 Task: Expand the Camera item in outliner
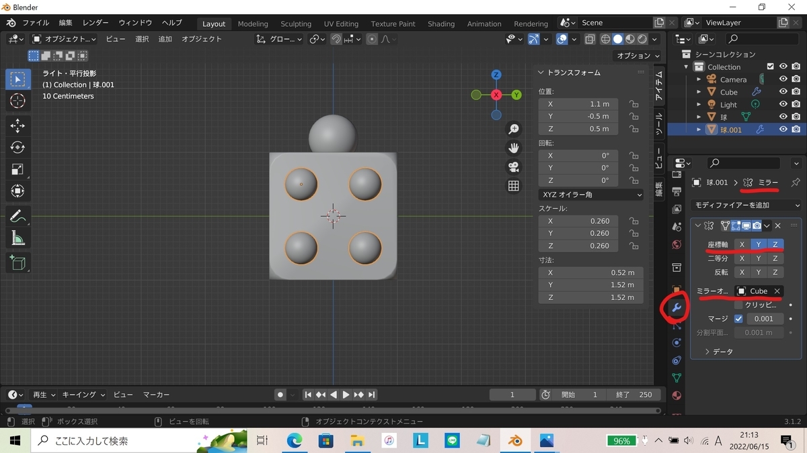point(699,79)
